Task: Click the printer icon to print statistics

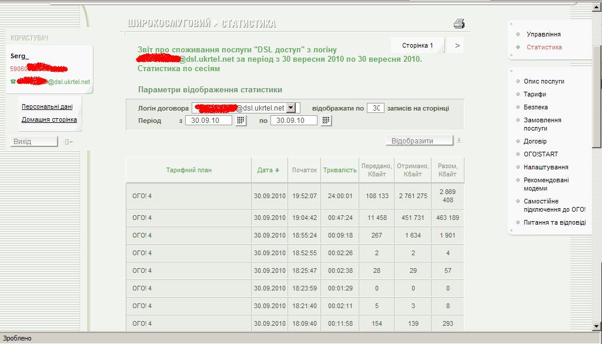Action: 459,24
